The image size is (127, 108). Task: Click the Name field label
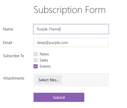click(x=8, y=29)
